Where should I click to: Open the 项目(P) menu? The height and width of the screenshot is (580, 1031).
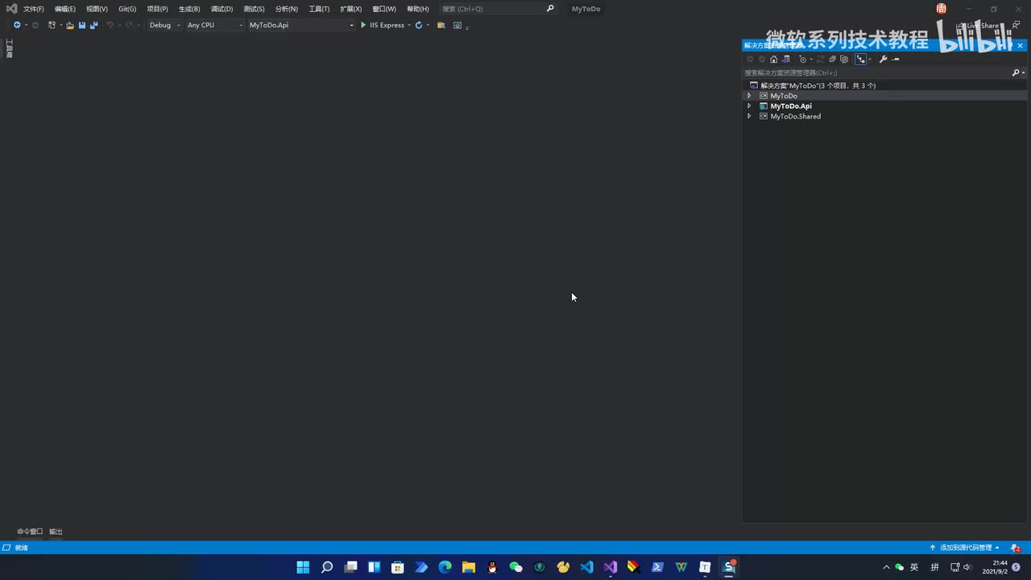pos(157,9)
